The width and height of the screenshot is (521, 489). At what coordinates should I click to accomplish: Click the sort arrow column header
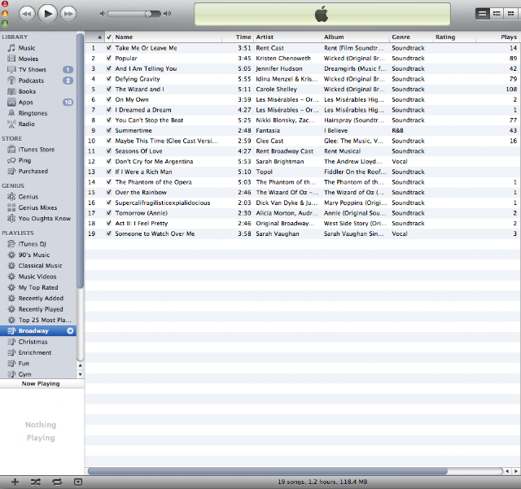point(94,37)
